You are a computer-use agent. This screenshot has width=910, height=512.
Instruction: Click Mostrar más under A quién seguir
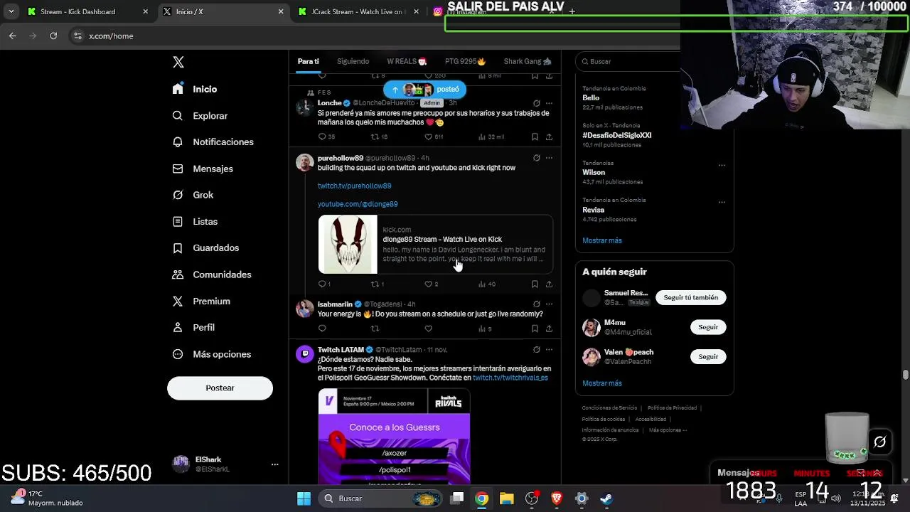coord(602,383)
